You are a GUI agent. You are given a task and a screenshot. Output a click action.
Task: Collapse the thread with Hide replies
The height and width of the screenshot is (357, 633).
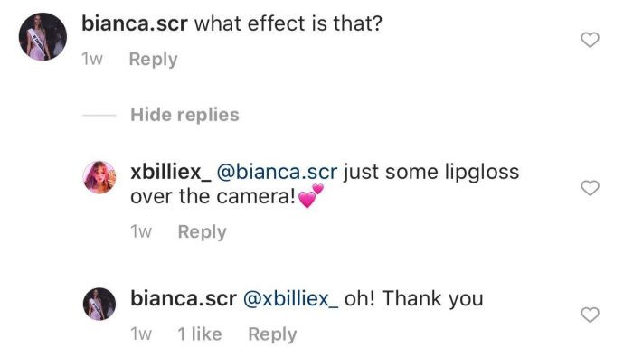tap(184, 115)
